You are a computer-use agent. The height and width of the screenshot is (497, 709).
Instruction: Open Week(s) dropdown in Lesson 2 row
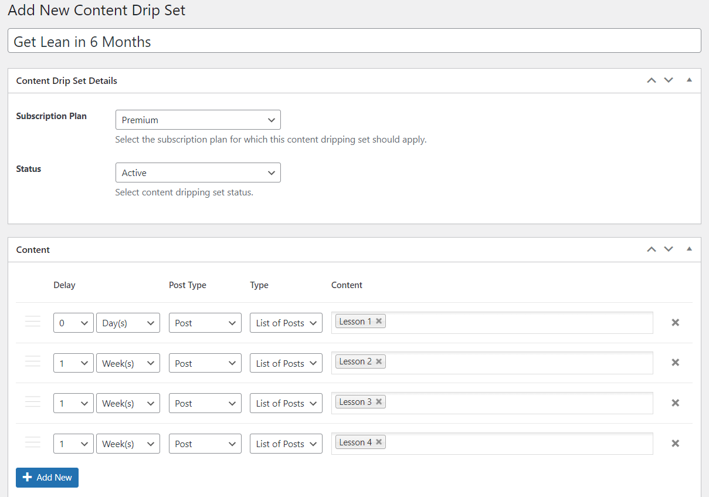coord(128,363)
